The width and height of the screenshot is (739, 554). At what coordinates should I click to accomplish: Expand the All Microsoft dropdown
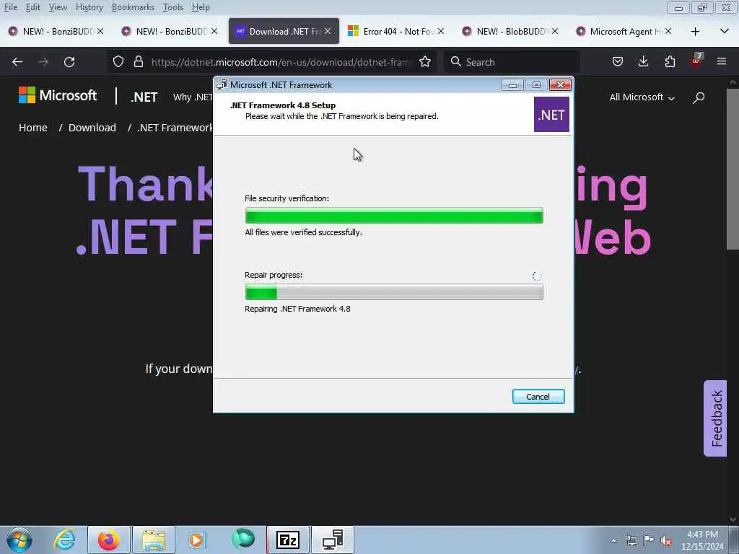tap(642, 97)
